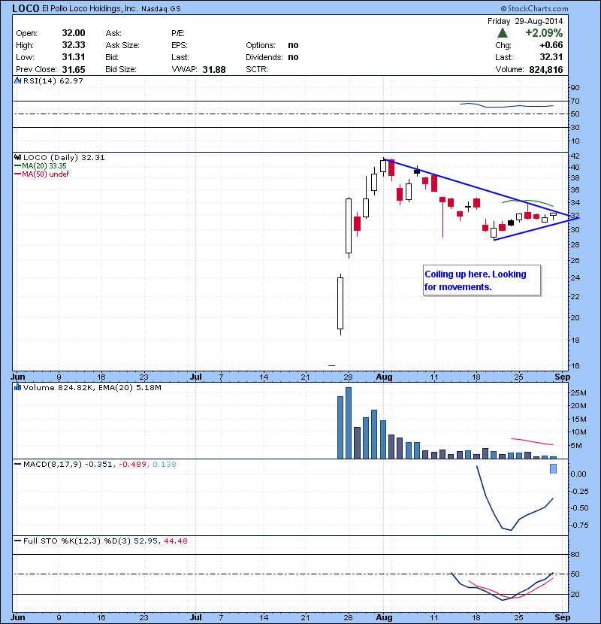Click the LOCO (Daily) 32.31 legend

64,158
